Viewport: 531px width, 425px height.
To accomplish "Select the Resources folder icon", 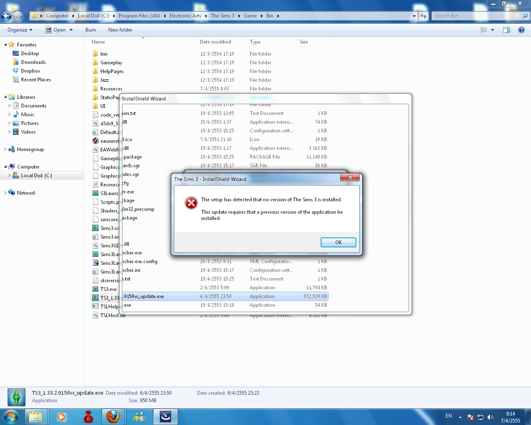I will point(95,89).
